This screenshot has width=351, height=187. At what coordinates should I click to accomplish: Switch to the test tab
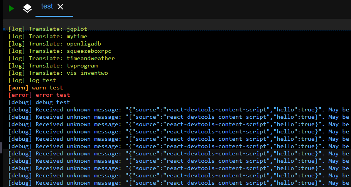tap(47, 7)
